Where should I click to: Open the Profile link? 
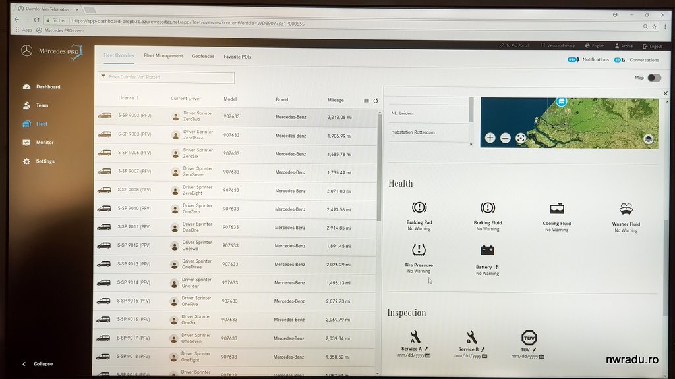coord(624,46)
